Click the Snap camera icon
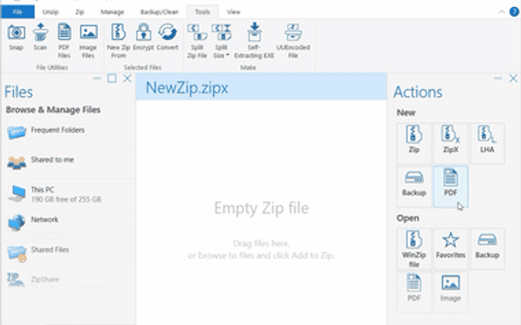 click(x=16, y=32)
